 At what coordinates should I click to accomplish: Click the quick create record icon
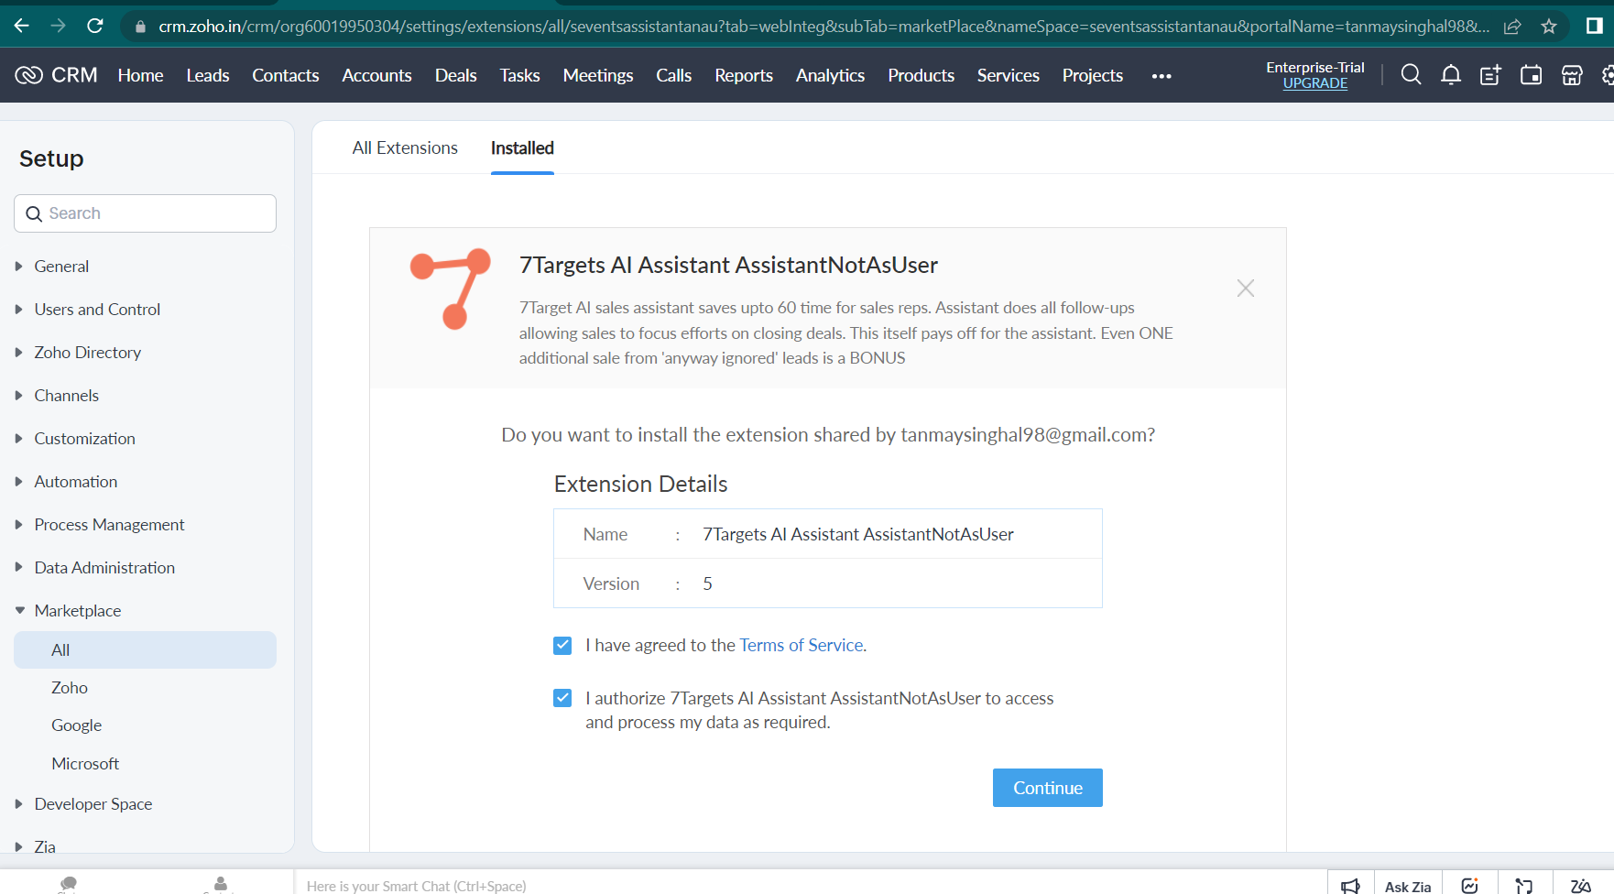pos(1490,75)
